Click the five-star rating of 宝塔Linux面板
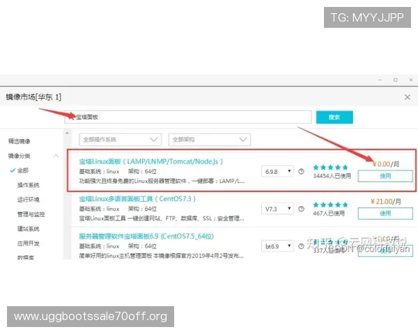This screenshot has height=334, width=418. tap(330, 167)
